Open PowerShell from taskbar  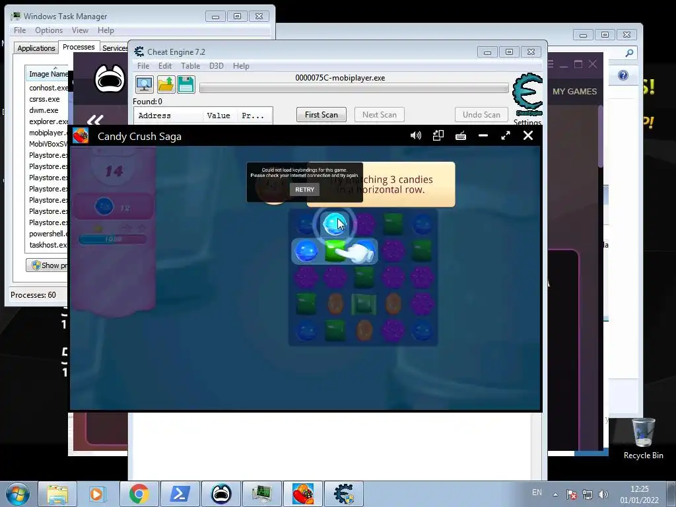pyautogui.click(x=180, y=494)
